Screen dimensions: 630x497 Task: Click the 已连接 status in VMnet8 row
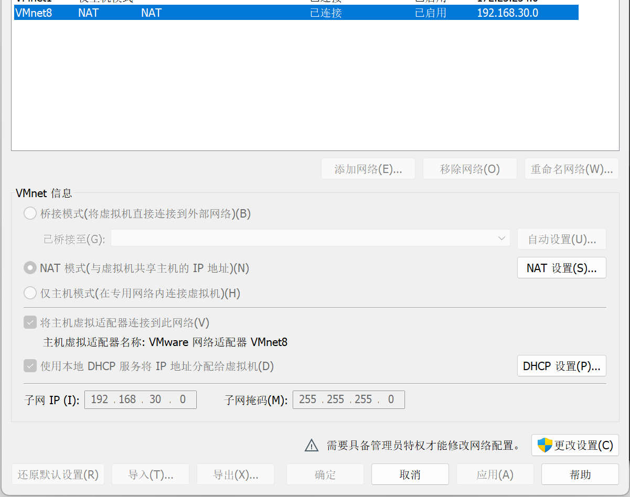point(326,13)
